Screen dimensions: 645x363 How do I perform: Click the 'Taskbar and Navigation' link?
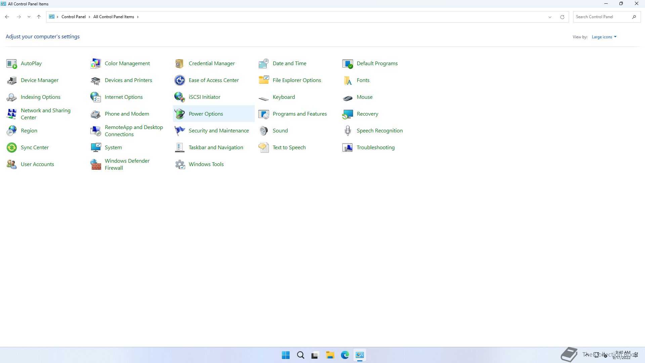(x=216, y=148)
